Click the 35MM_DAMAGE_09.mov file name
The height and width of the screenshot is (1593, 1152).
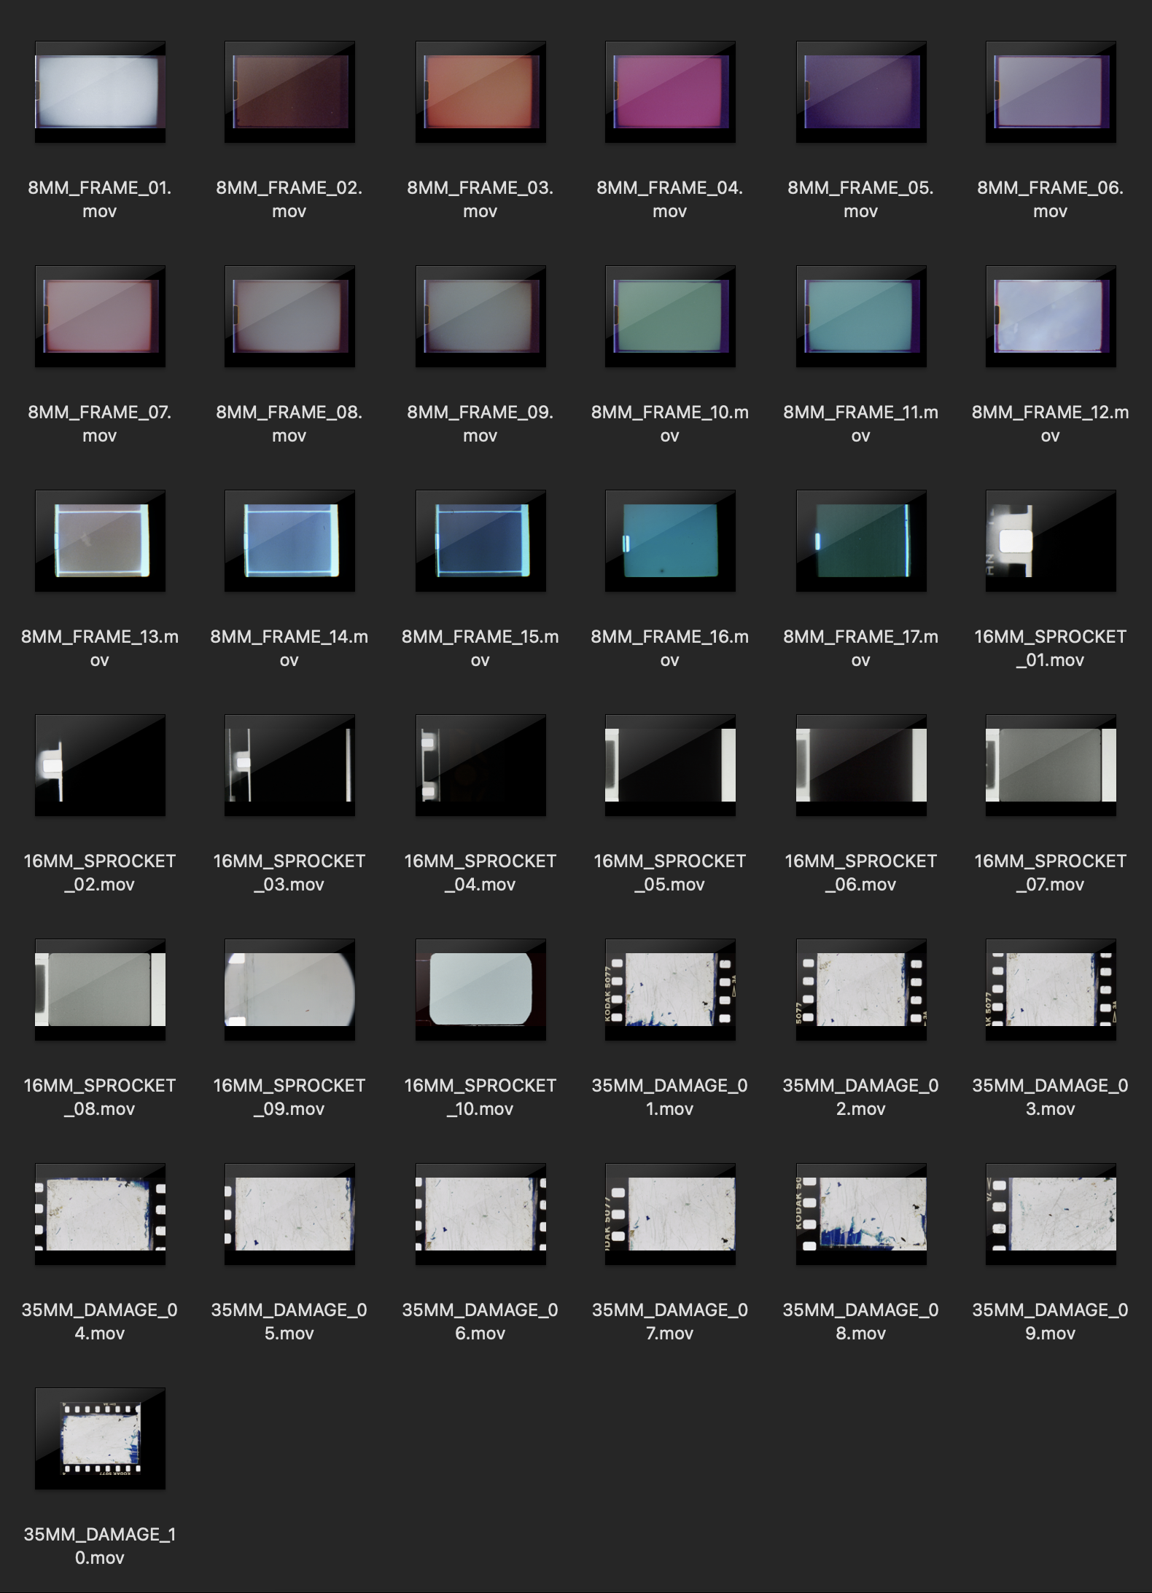(1050, 1321)
